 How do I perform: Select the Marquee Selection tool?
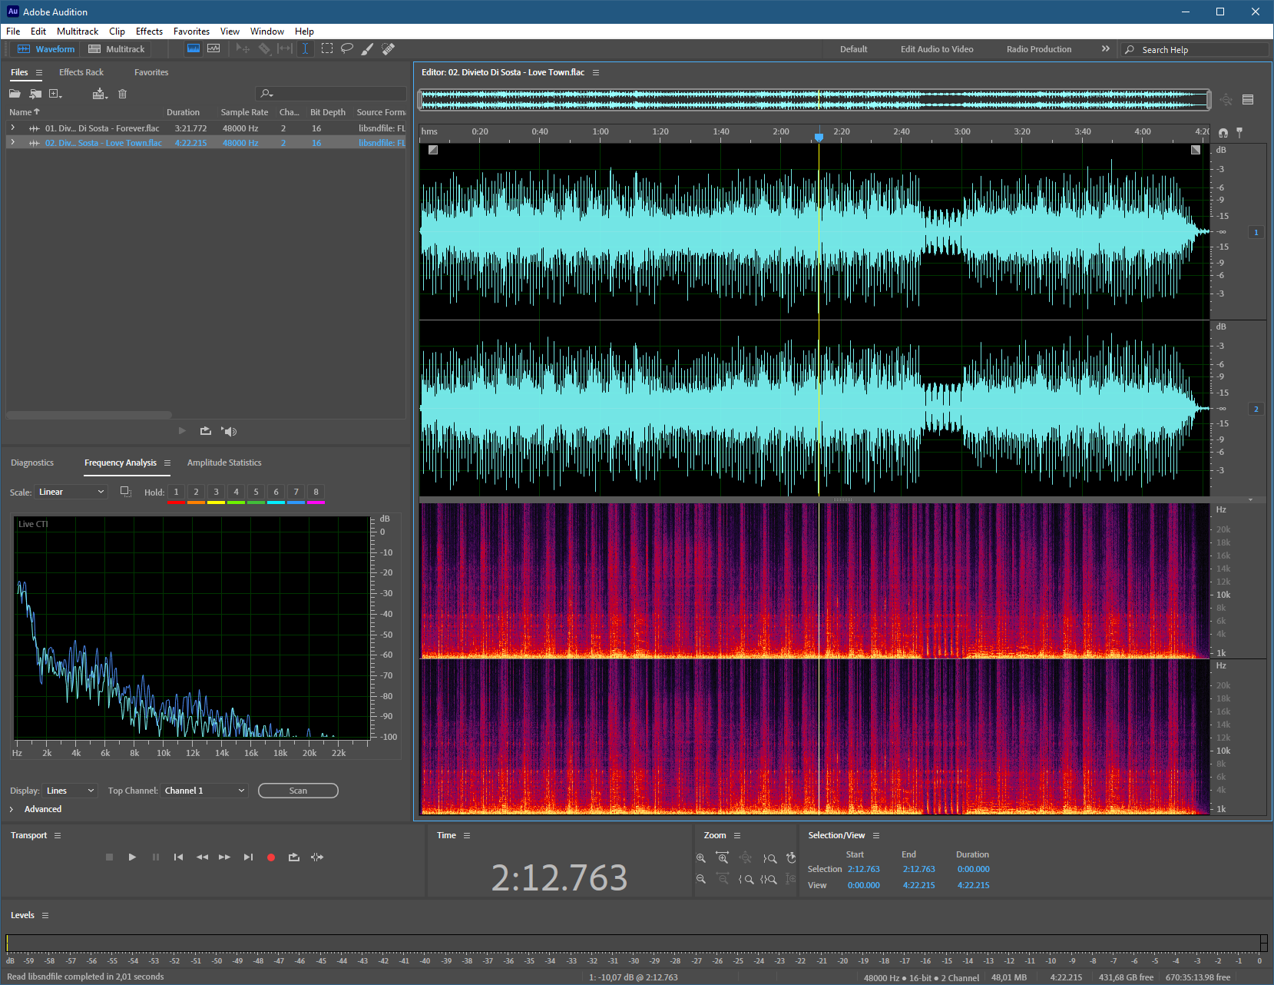[x=327, y=48]
